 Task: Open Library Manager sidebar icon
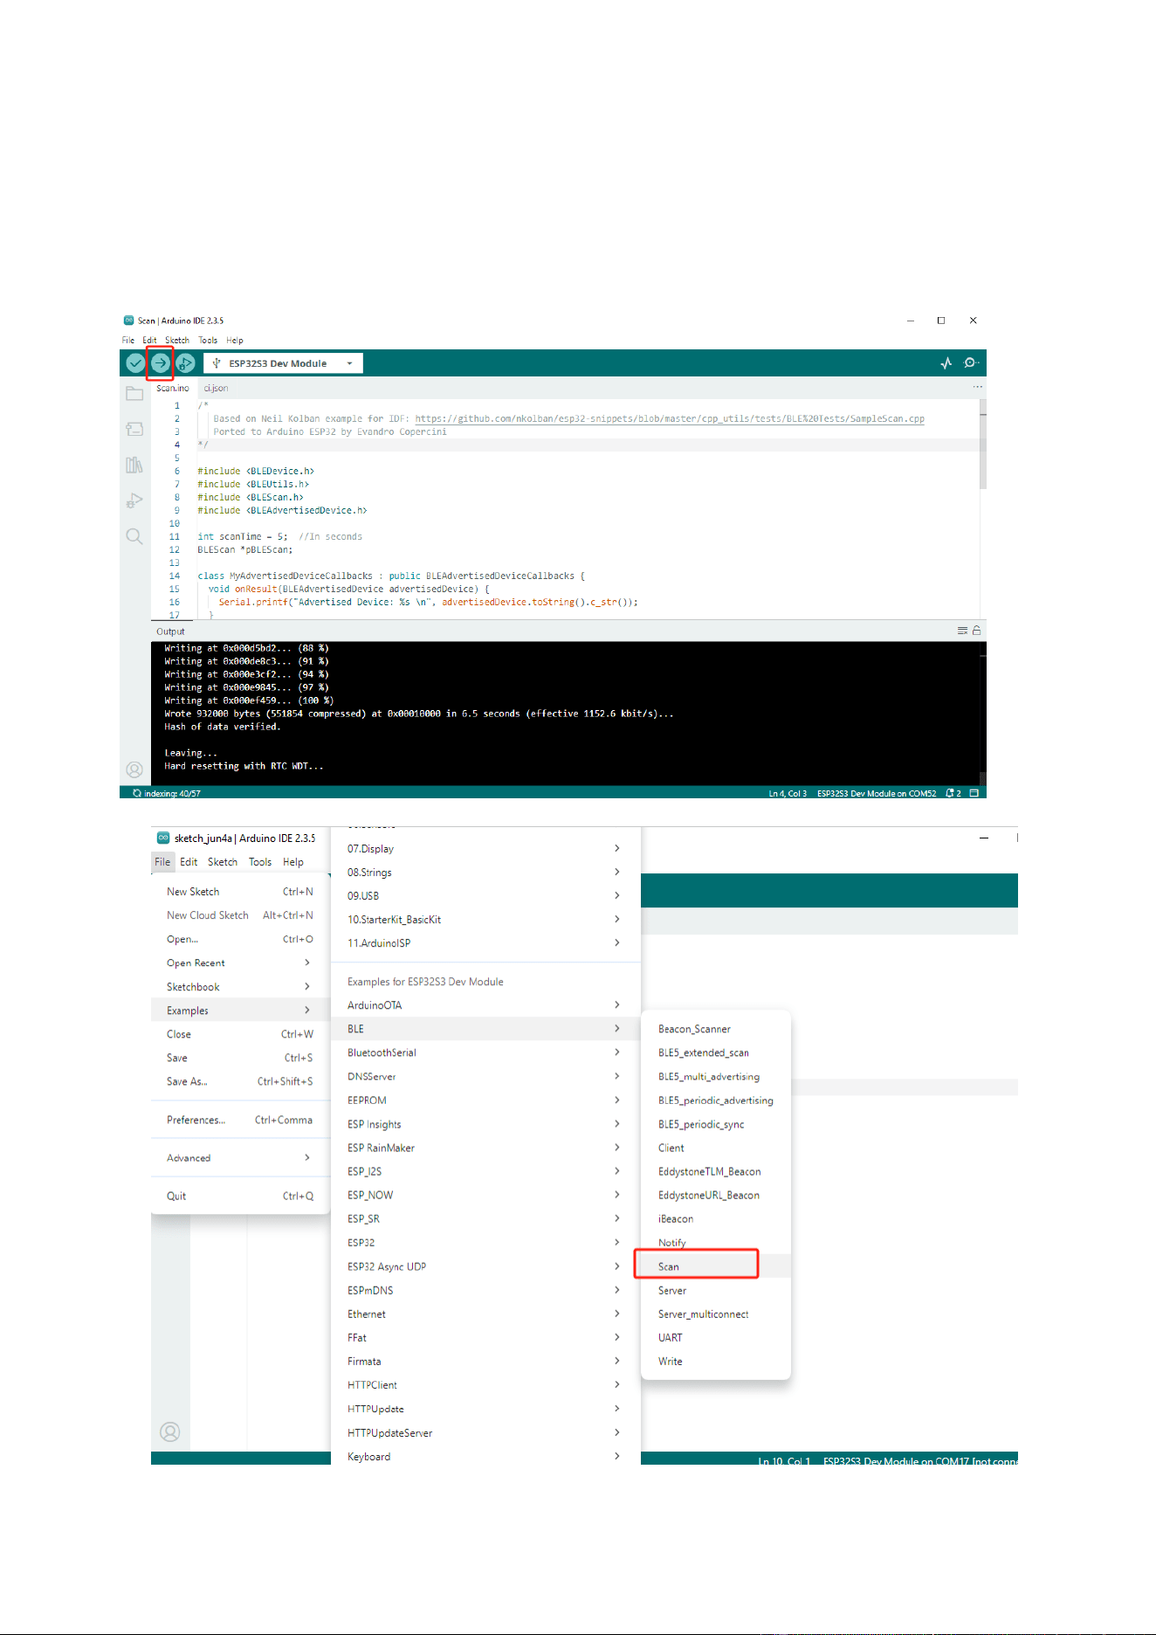coord(134,465)
